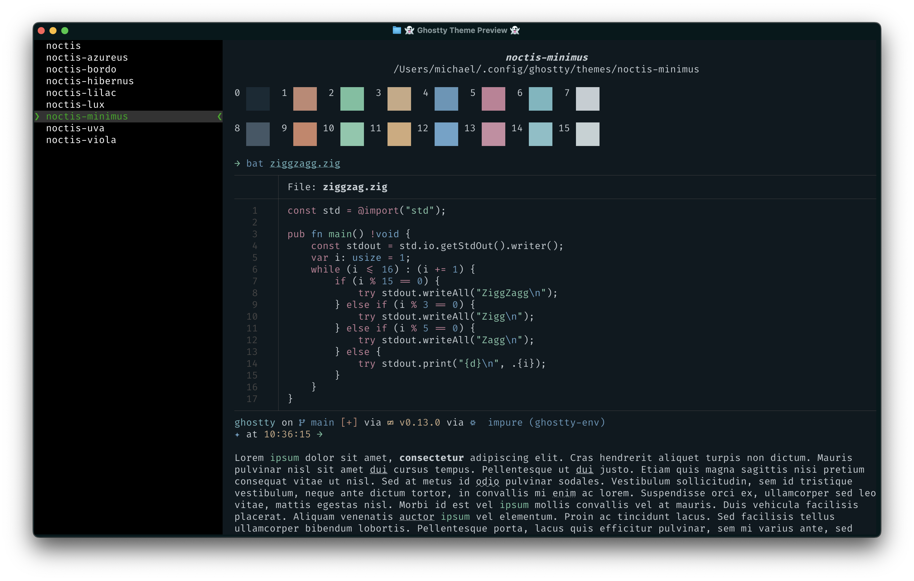
Task: Select the noctis-azureus theme
Action: point(87,57)
